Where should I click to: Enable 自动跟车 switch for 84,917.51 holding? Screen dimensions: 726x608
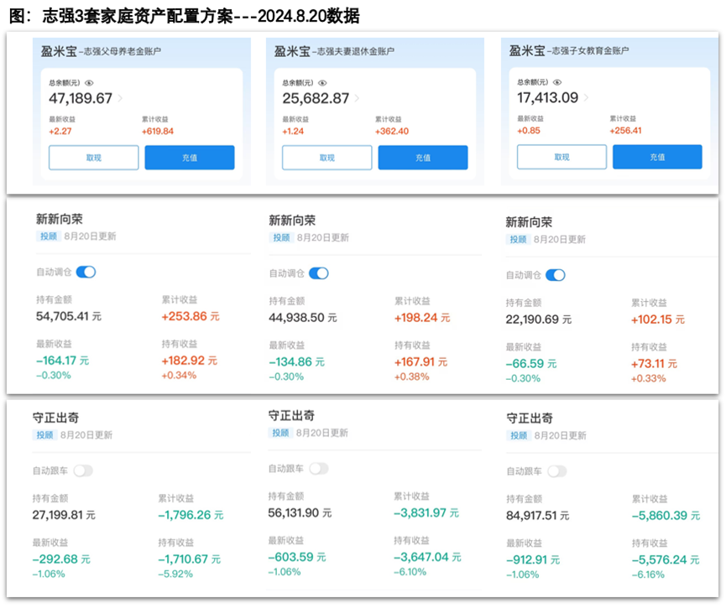(557, 471)
